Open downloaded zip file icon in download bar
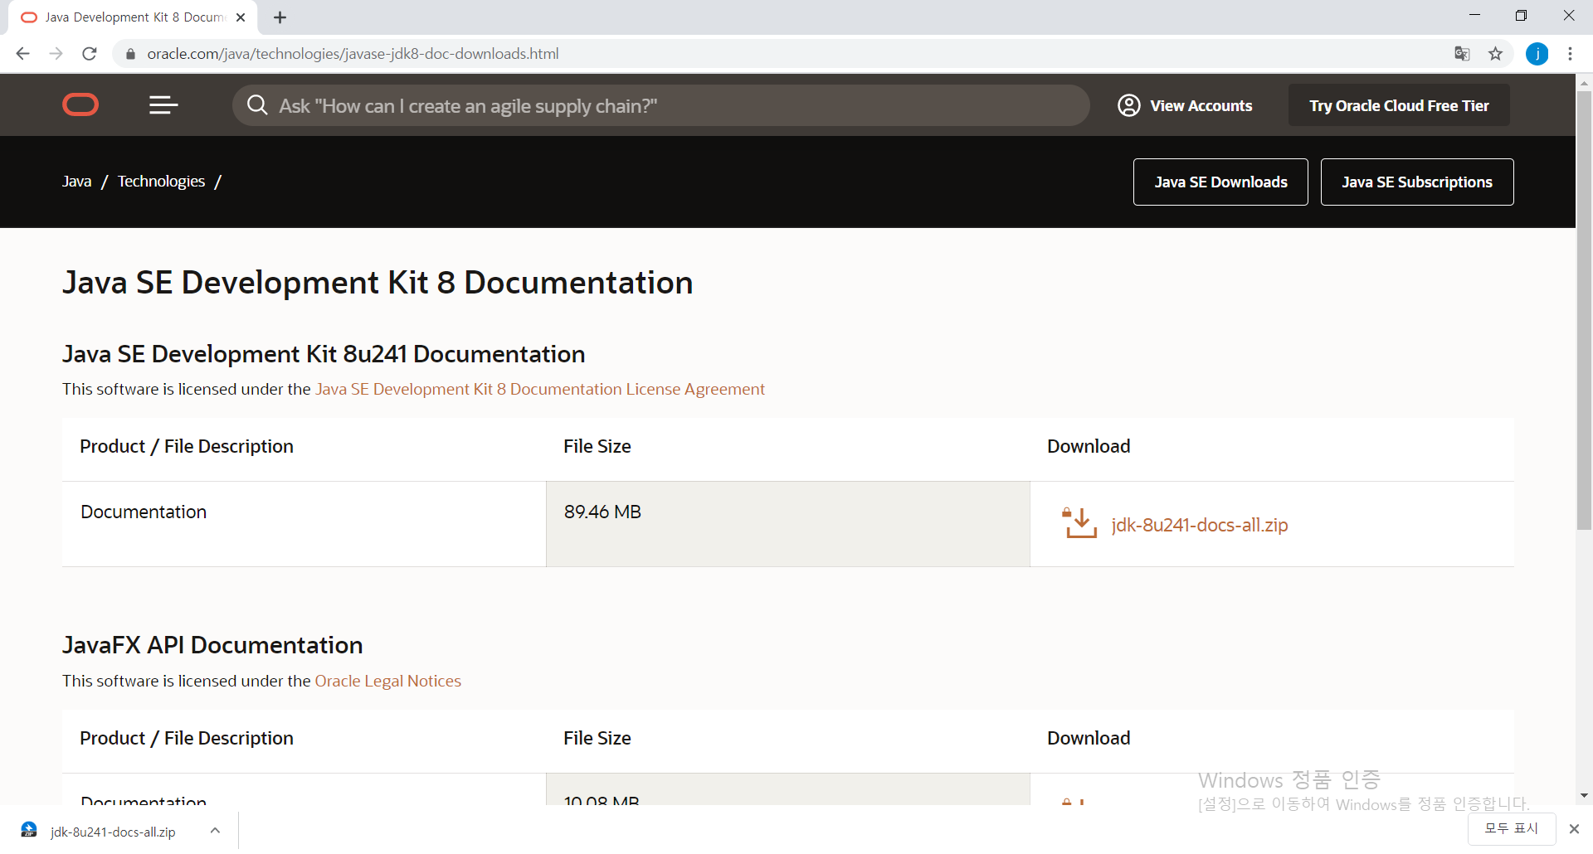 (29, 830)
